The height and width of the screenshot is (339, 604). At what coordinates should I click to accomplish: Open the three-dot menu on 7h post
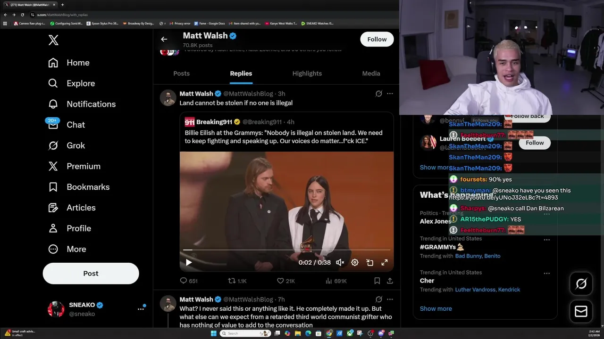[390, 299]
